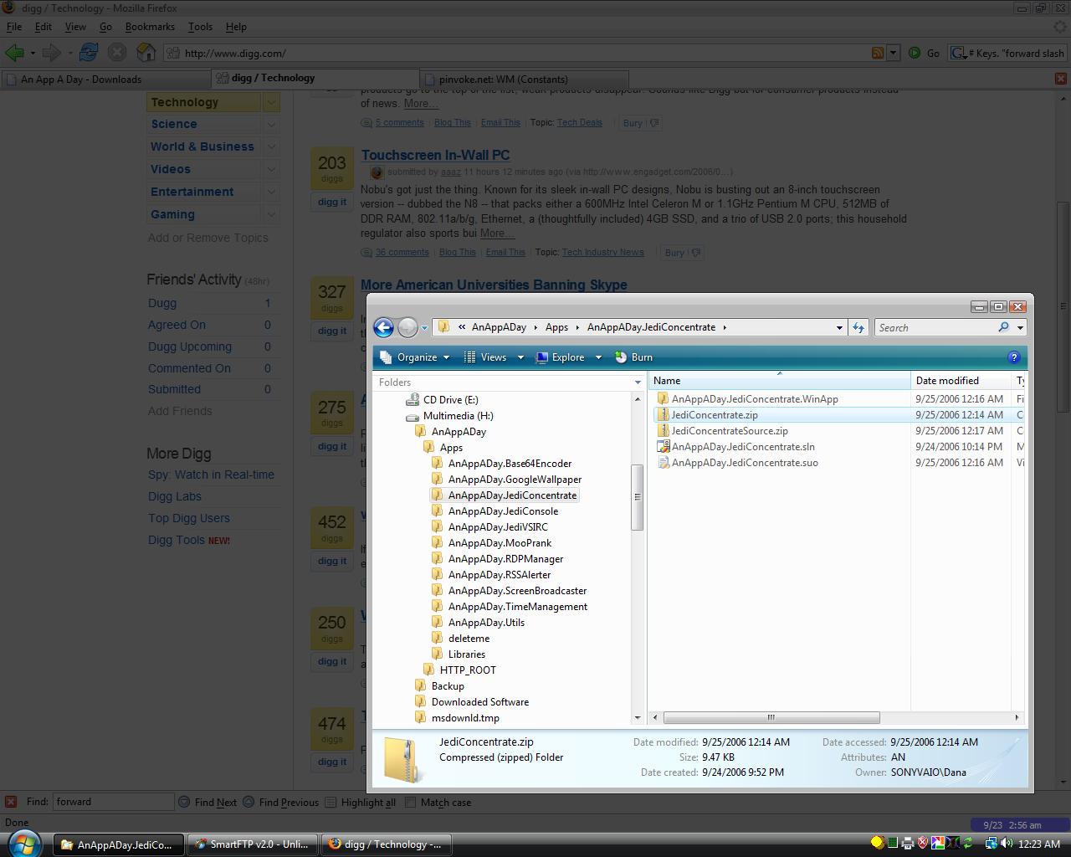
Task: Switch to pinvoke.net WM (Constants) tab
Action: click(x=525, y=79)
